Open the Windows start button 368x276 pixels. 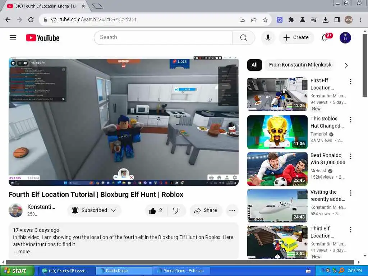tap(17, 271)
